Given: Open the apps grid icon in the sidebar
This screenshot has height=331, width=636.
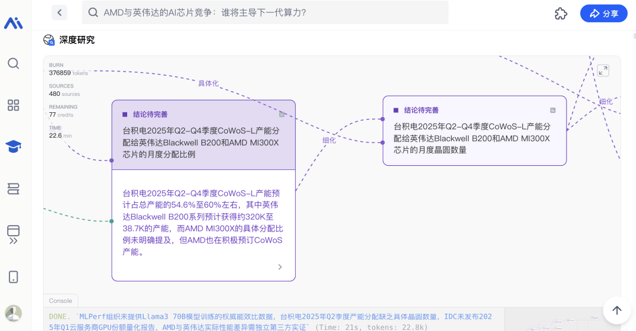Looking at the screenshot, I should pos(14,105).
